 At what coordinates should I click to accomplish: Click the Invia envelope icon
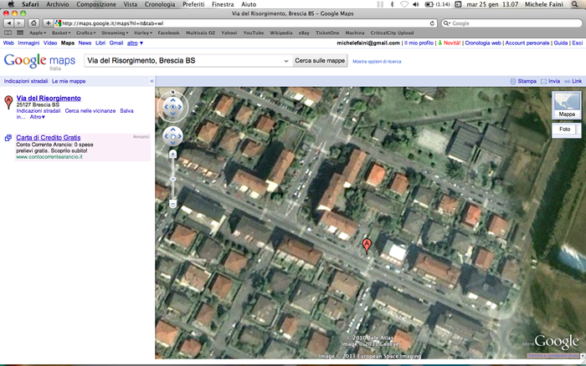[x=544, y=81]
